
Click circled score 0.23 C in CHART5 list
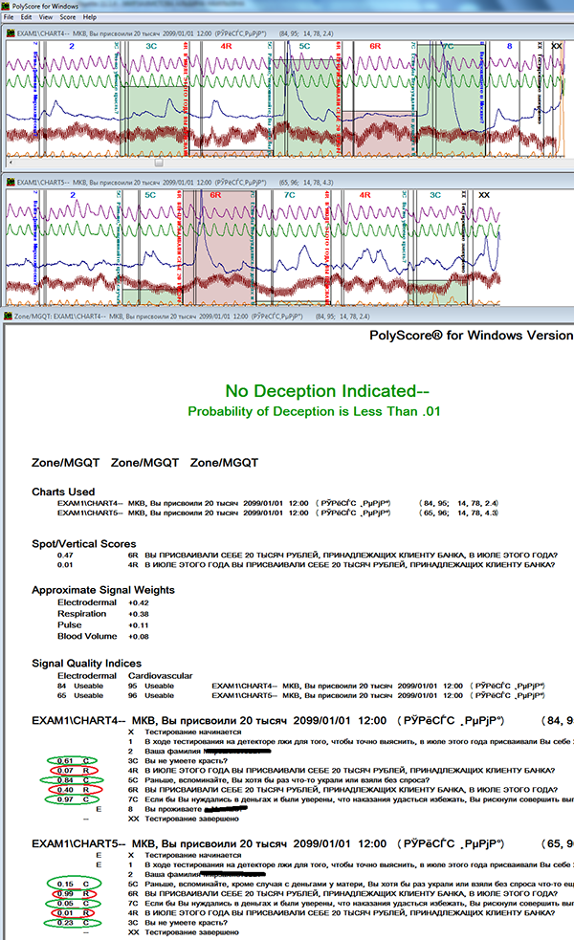(x=75, y=922)
